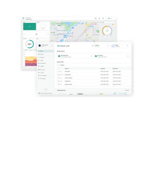
Task: Expand the Private space account dropdown
Action: pos(52,46)
